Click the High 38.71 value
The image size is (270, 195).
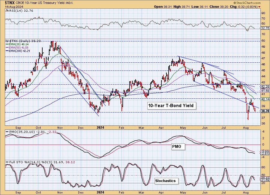pos(181,7)
